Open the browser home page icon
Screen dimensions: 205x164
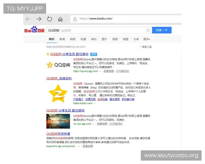(x=60, y=19)
